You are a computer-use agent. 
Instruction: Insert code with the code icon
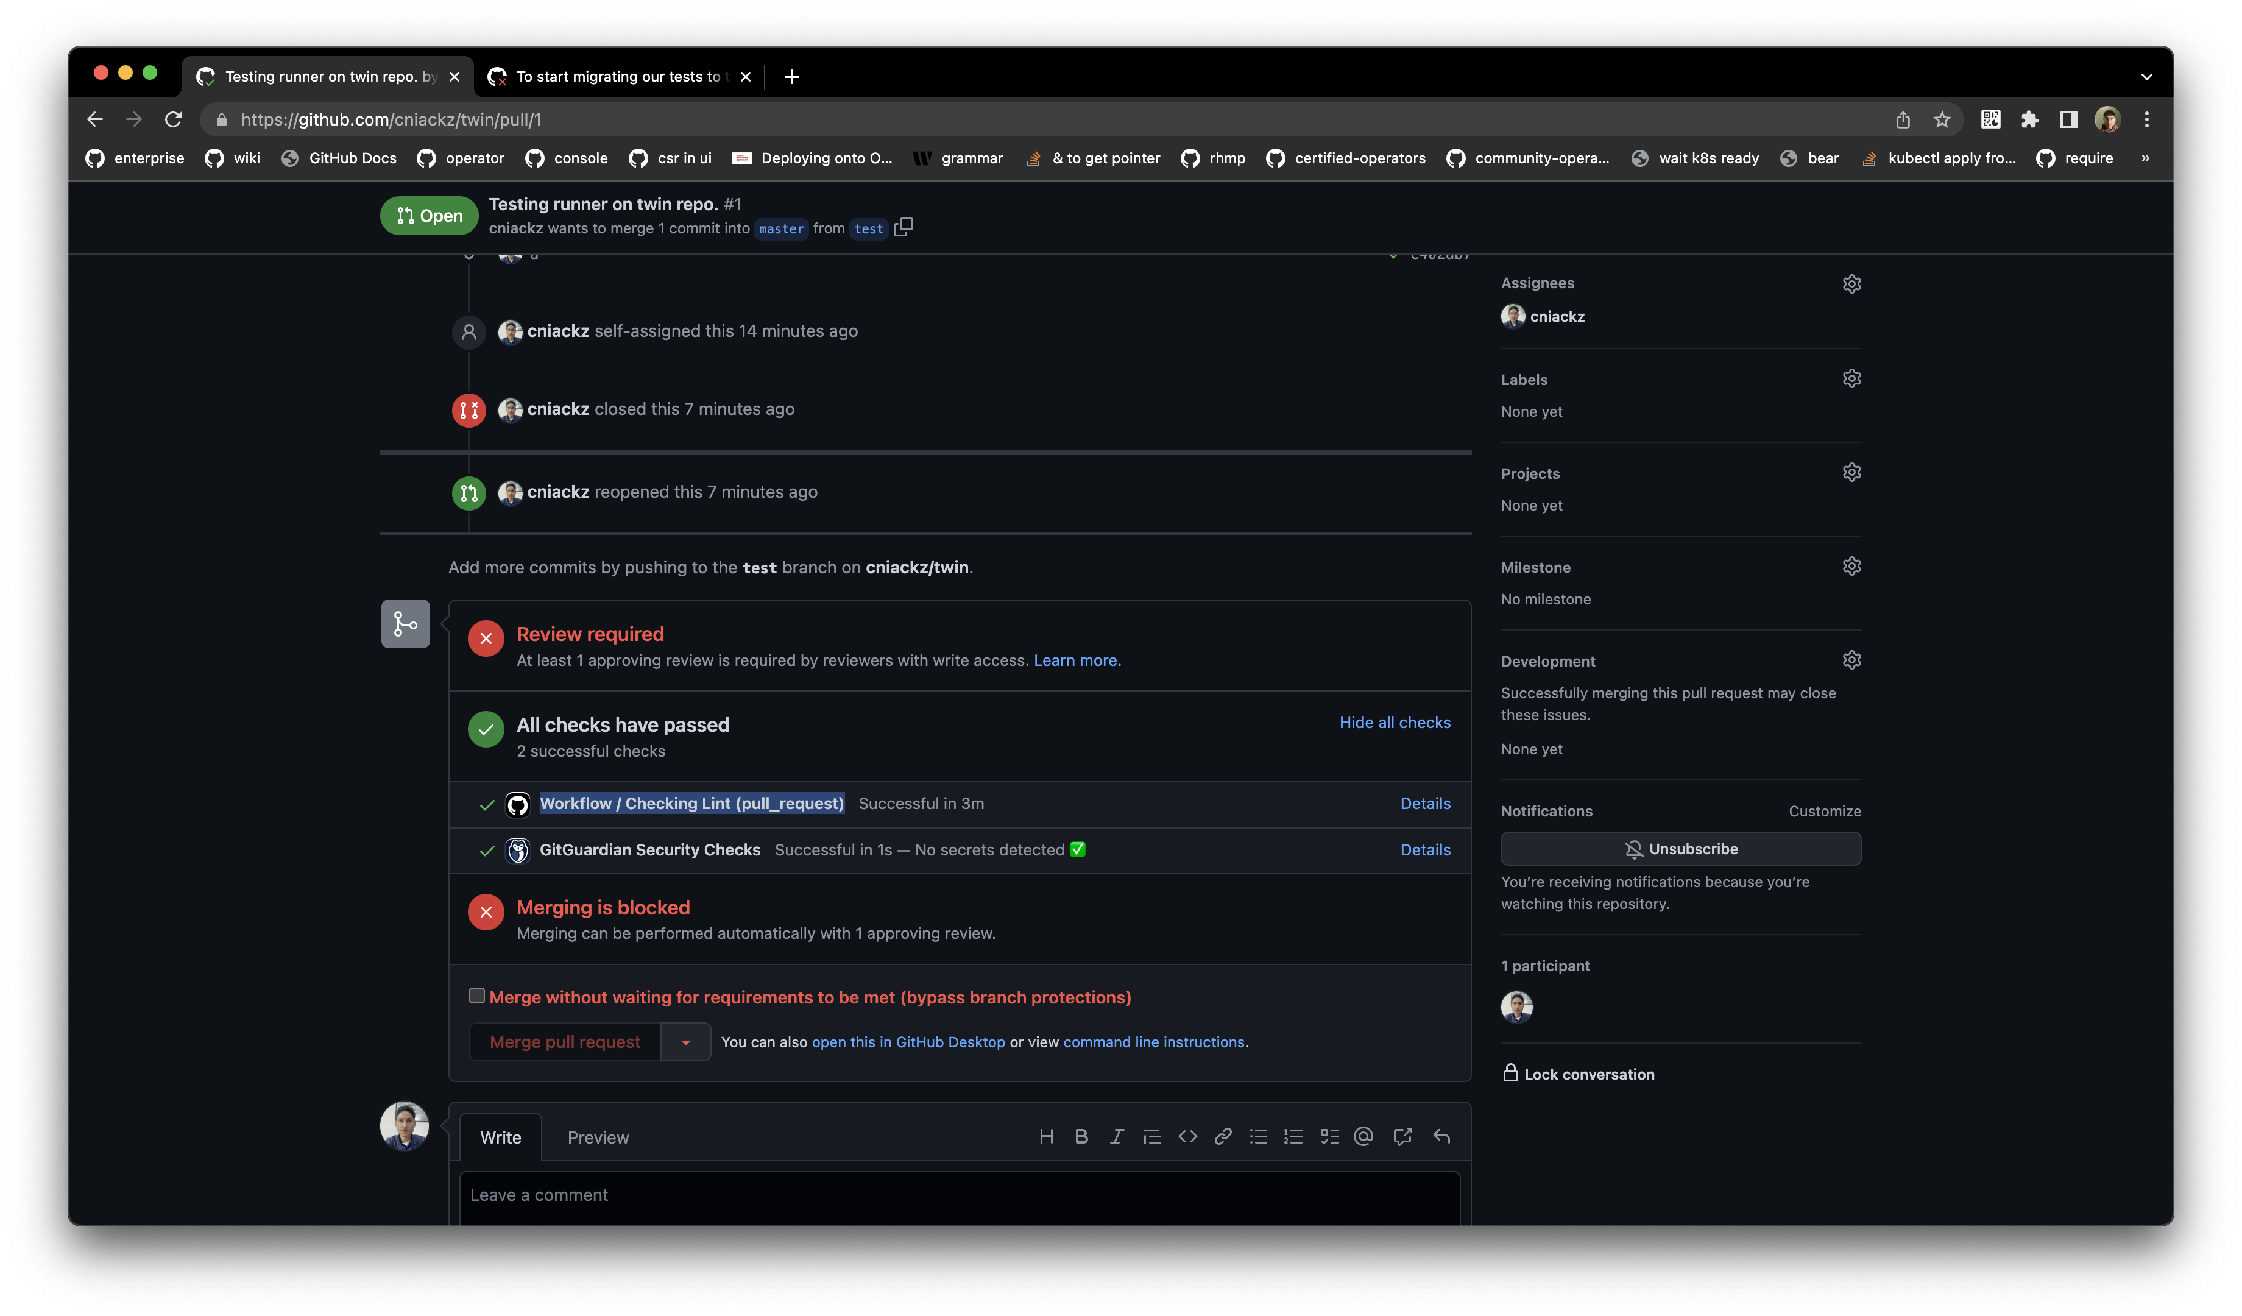1187,1136
